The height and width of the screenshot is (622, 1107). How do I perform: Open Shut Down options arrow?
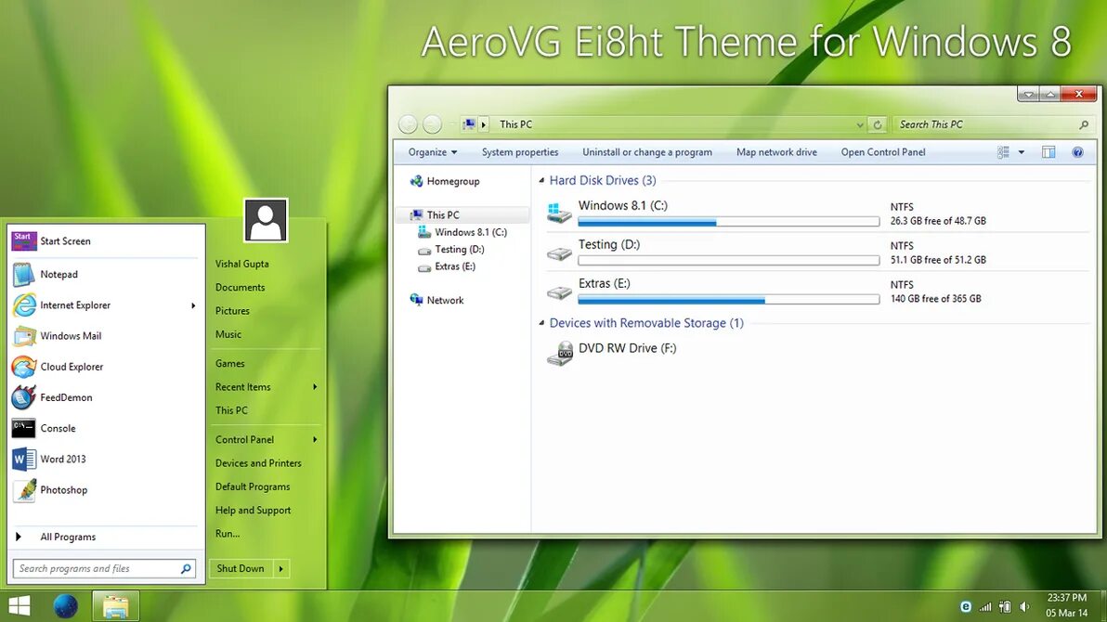[x=281, y=569]
